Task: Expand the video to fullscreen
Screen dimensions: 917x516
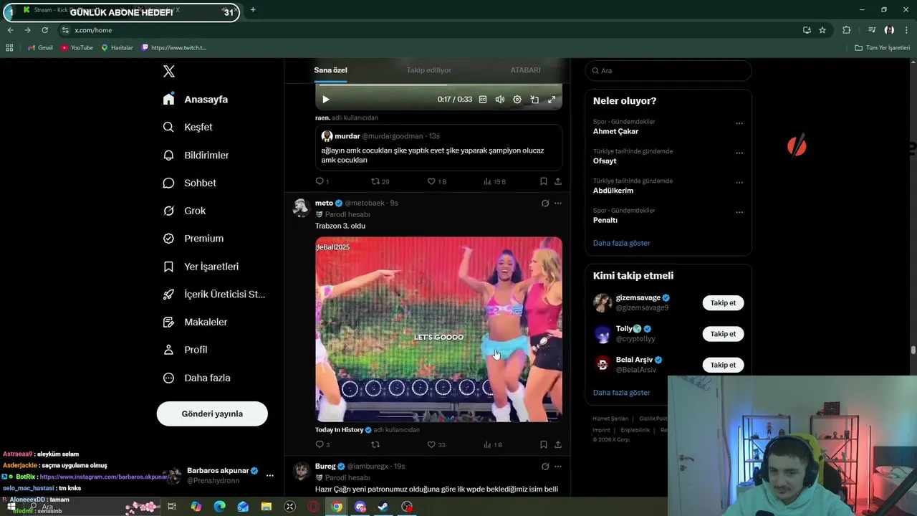Action: 552,100
